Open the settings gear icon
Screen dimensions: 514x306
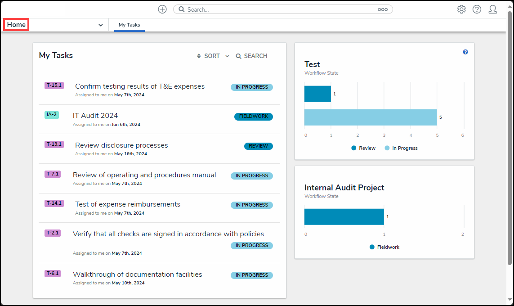coord(461,9)
